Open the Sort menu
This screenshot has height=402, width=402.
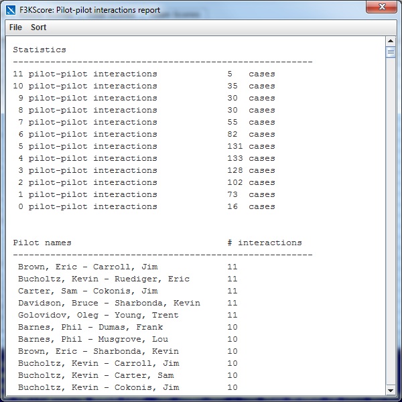coord(39,27)
